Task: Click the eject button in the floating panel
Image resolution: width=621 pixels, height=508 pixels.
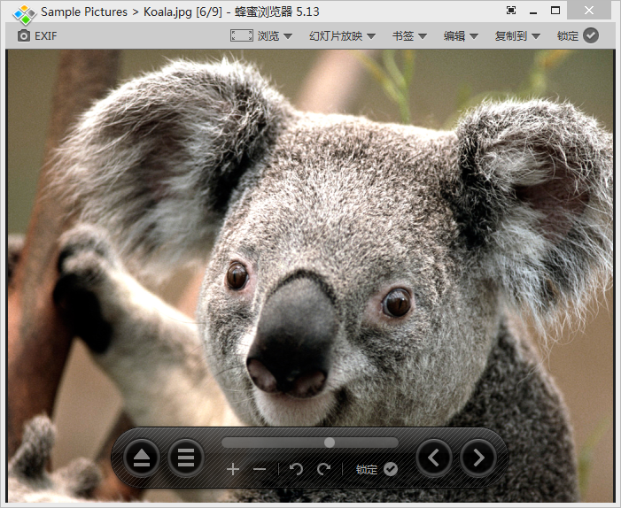Action: point(142,458)
